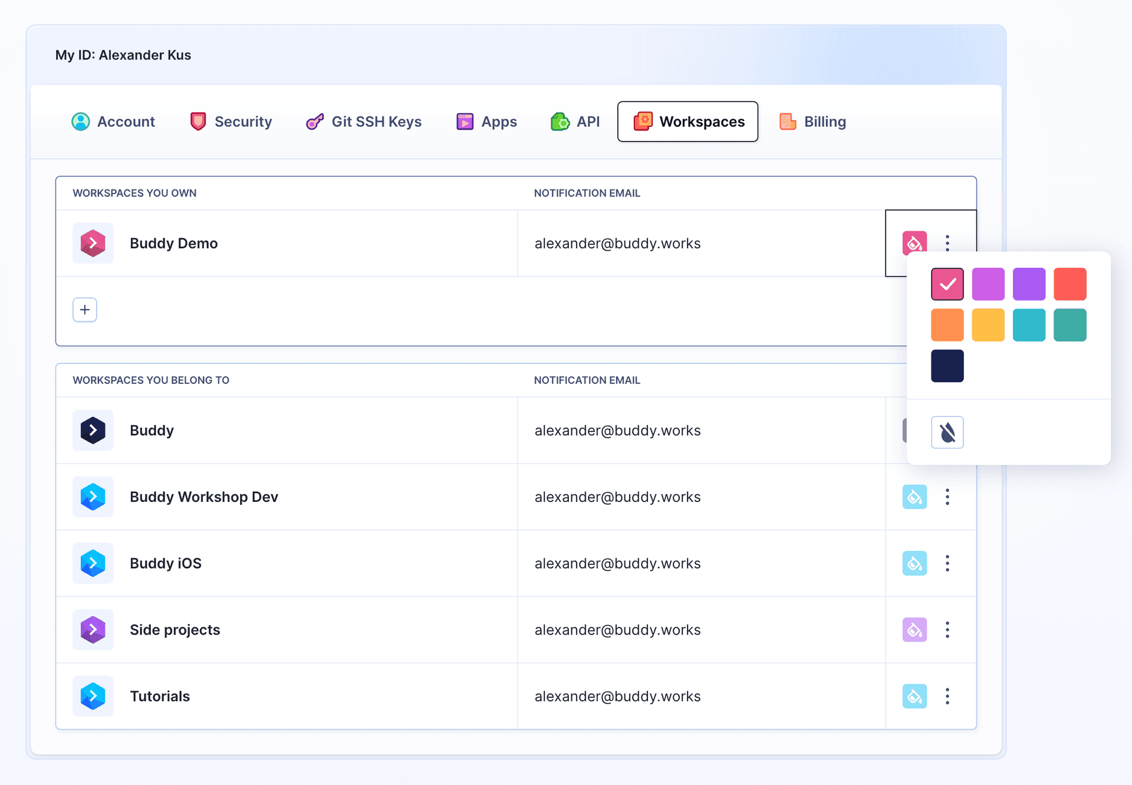This screenshot has height=785, width=1132.
Task: Switch to the Security tab
Action: (x=231, y=121)
